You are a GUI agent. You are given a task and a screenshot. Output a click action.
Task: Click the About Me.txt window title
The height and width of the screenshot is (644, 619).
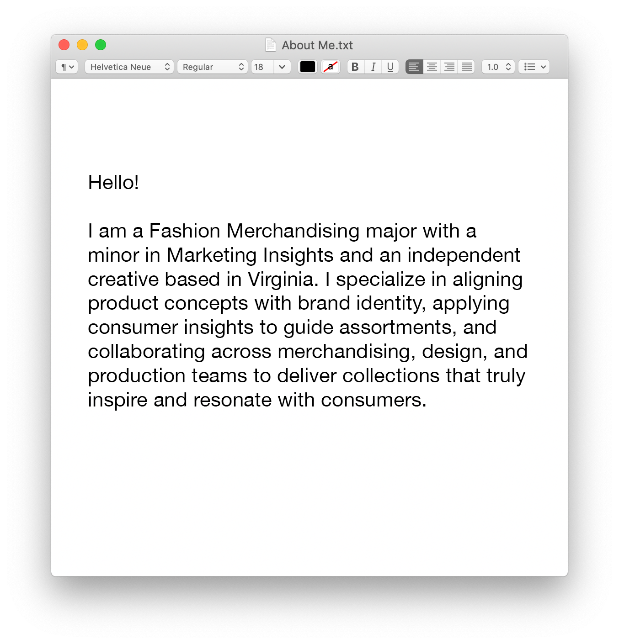point(317,45)
